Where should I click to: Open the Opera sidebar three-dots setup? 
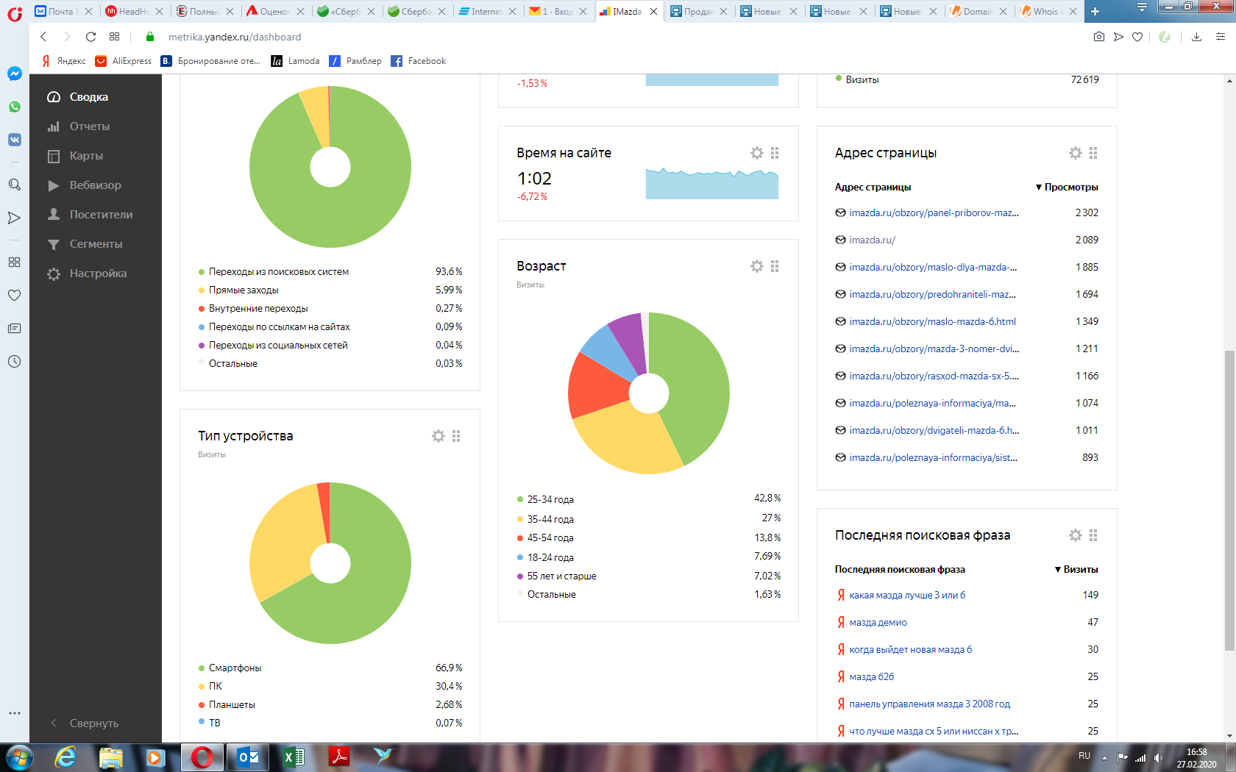point(15,713)
